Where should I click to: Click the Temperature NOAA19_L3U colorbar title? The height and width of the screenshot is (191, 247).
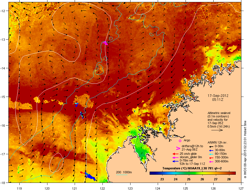coord(192,168)
